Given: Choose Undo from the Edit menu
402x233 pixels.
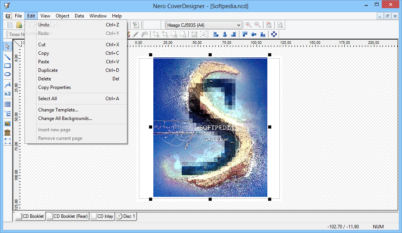Looking at the screenshot, I should point(76,25).
